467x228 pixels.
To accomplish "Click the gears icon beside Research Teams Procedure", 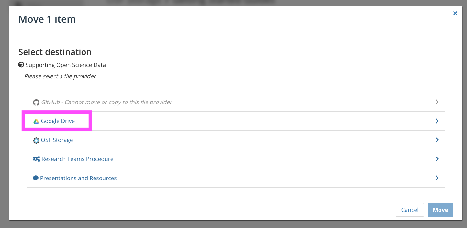I will coord(37,159).
